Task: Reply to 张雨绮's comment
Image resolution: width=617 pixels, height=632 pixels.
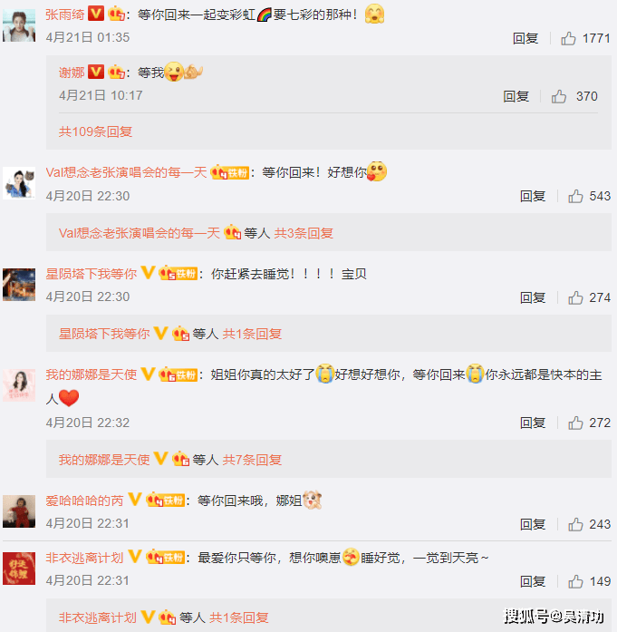Action: coord(525,39)
